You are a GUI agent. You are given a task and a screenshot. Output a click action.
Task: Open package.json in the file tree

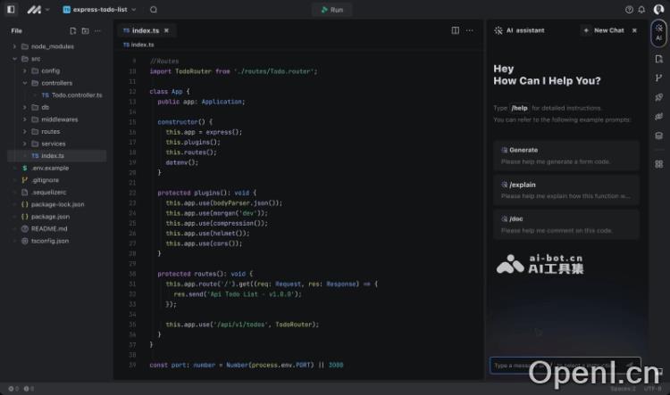(50, 216)
